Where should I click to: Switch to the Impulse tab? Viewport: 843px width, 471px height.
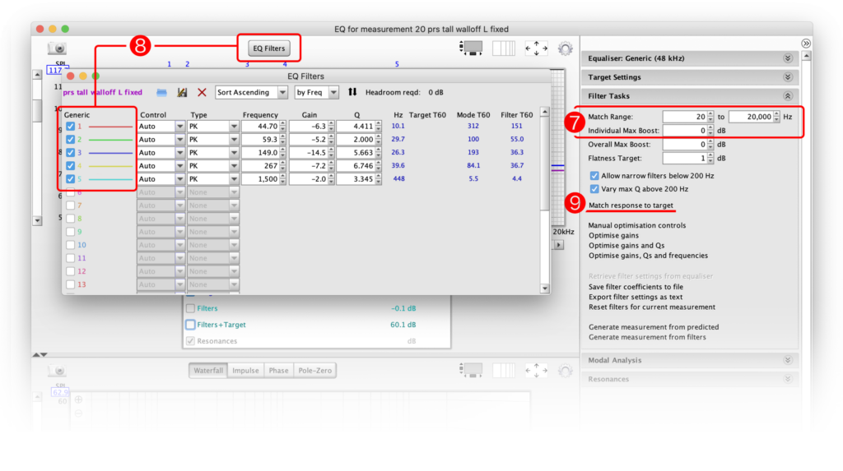tap(245, 371)
